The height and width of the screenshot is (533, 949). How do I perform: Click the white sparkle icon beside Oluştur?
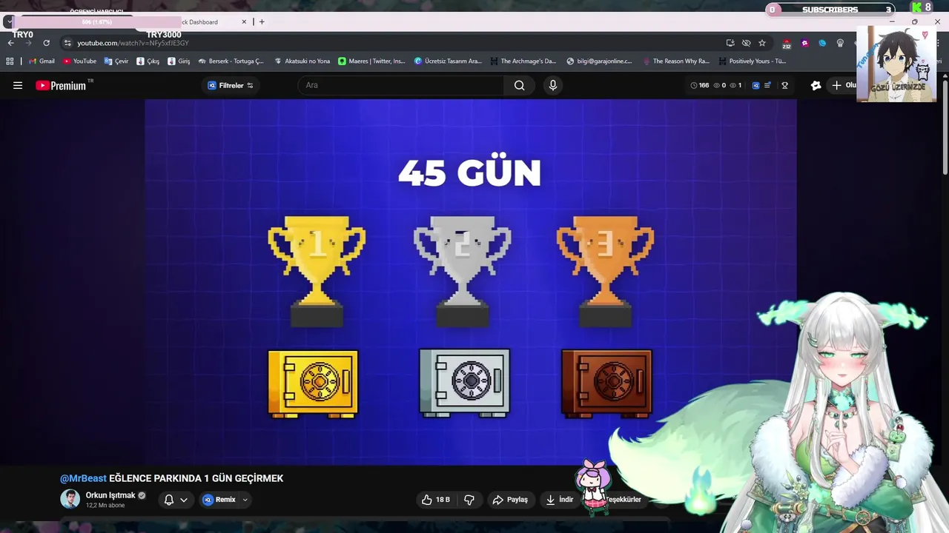coord(816,85)
